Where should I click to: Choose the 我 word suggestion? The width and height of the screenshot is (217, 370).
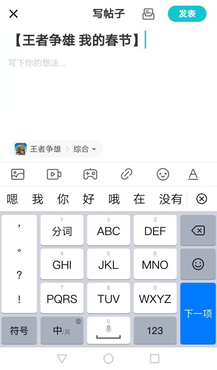38,199
